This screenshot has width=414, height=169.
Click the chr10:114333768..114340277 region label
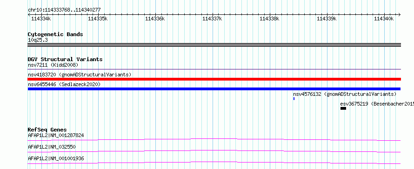[x=64, y=10]
